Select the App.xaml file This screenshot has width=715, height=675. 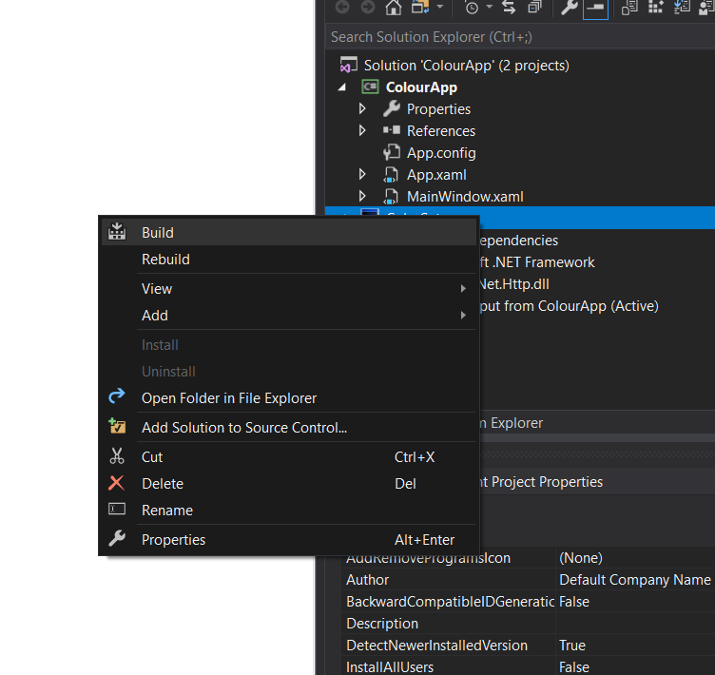pos(436,175)
